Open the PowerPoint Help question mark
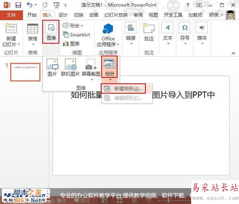Viewport: 239px width, 204px height. click(188, 5)
